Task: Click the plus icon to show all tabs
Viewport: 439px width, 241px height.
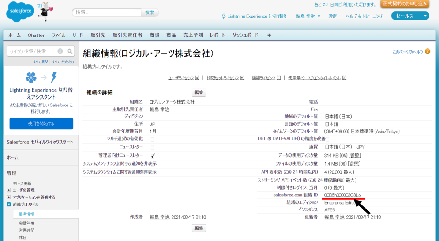Action: point(269,35)
